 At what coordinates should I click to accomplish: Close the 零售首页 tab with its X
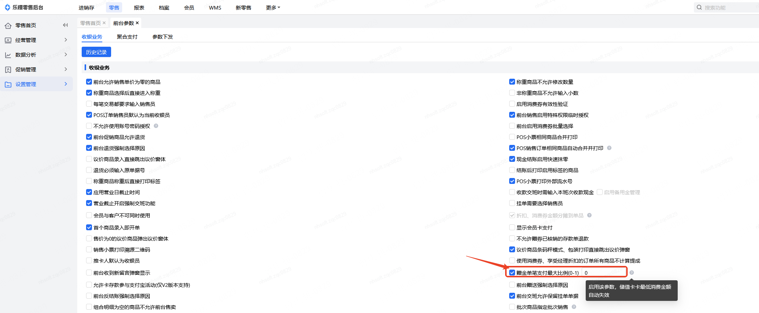[104, 23]
